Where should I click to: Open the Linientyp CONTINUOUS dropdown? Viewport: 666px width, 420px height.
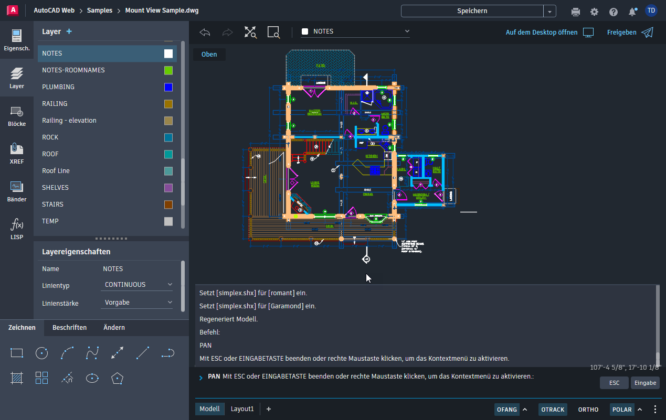pyautogui.click(x=136, y=285)
